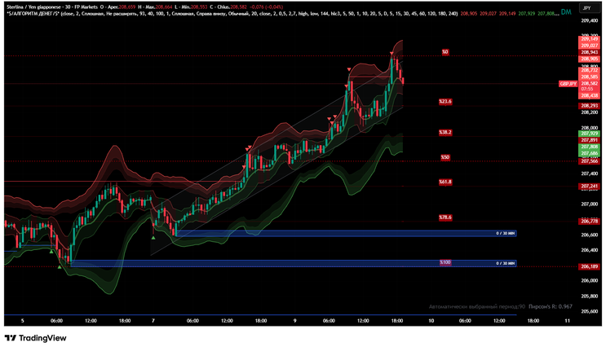Click the day 10 label on the time axis

click(431, 321)
